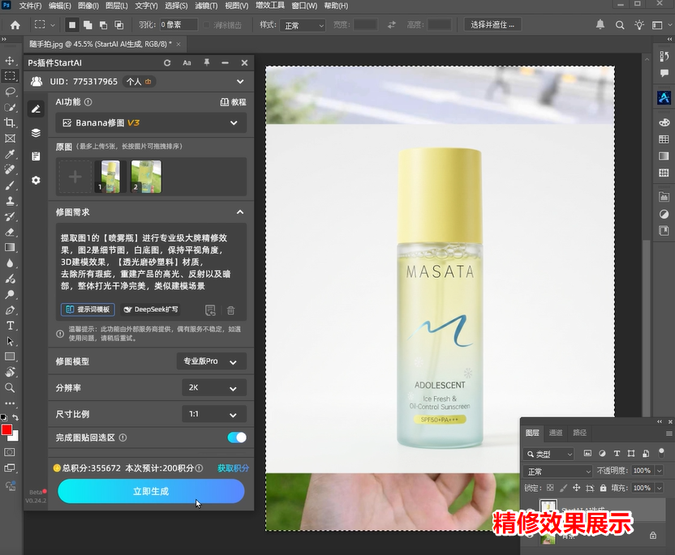Click the 获取积分 link
The width and height of the screenshot is (675, 555).
click(x=233, y=468)
